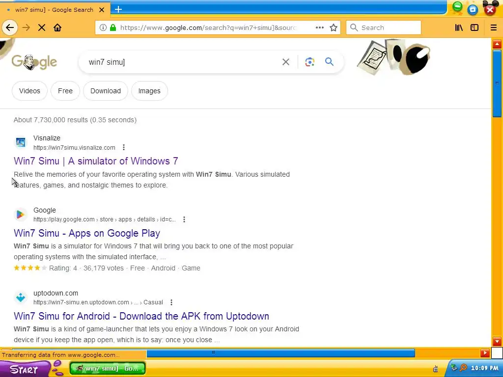
Task: Open 'Win7 Simu - Apps on Google Play' result
Action: (x=87, y=233)
